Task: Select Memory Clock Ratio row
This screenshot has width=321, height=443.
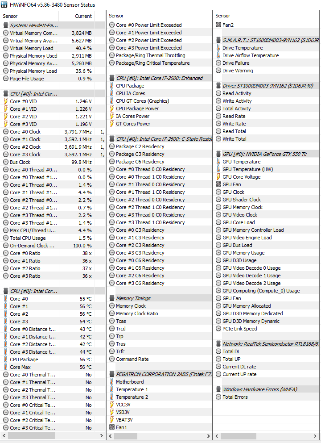Action: 160,313
